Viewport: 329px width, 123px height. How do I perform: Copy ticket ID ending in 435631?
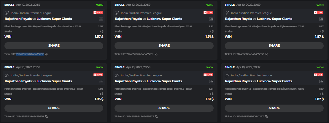click(x=156, y=54)
